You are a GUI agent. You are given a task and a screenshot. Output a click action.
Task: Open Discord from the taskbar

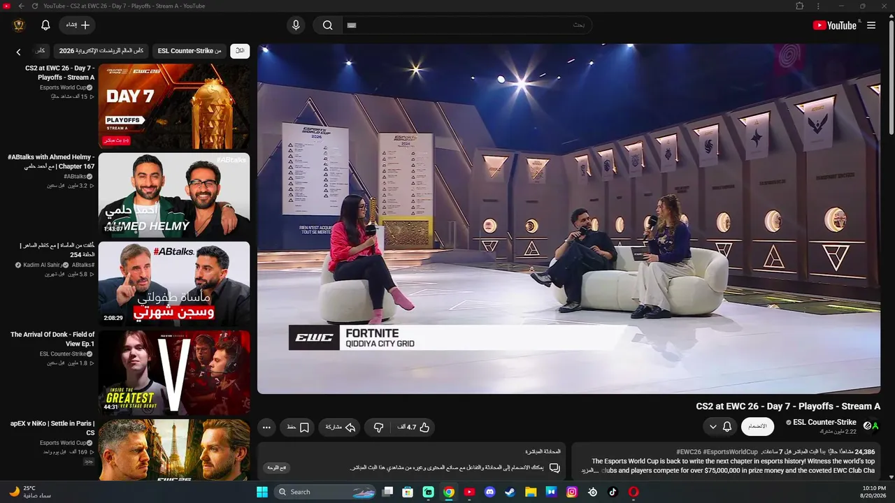point(490,492)
